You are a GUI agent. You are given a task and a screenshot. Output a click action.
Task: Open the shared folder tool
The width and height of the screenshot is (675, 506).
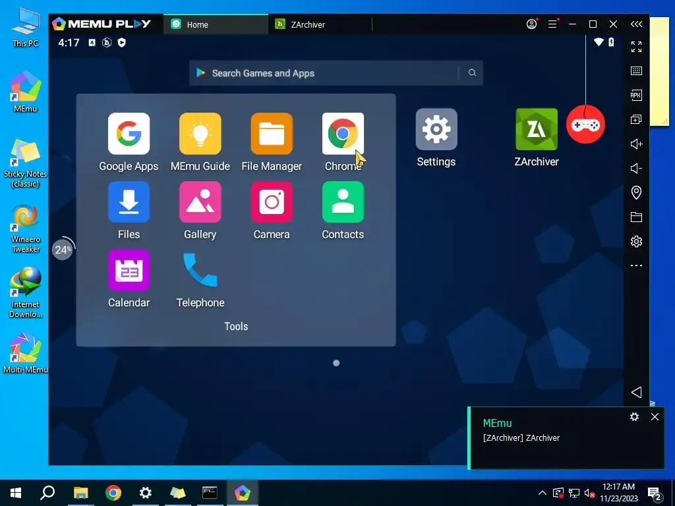click(636, 217)
